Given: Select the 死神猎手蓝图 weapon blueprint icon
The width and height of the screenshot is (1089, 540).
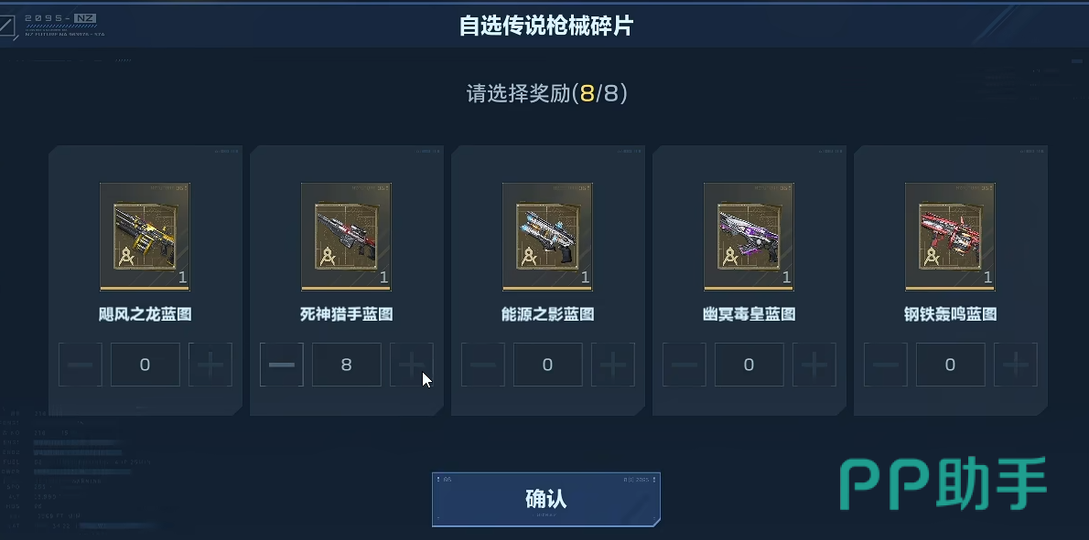Looking at the screenshot, I should [x=346, y=237].
